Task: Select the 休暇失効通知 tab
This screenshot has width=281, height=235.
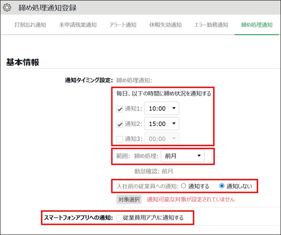Action: point(166,25)
